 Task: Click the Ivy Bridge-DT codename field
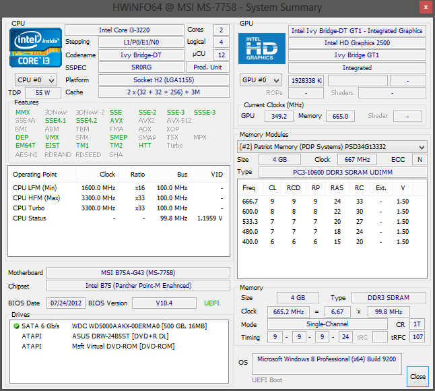click(141, 55)
